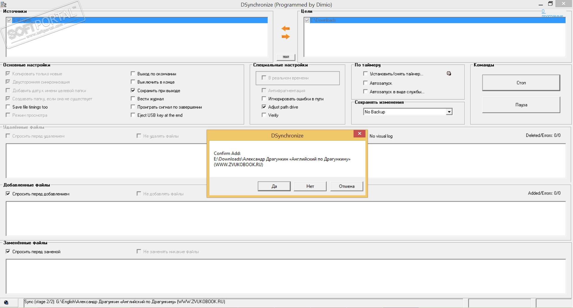Click the Sync (stage 2/2) status bar text
This screenshot has width=573, height=308.
(x=125, y=302)
